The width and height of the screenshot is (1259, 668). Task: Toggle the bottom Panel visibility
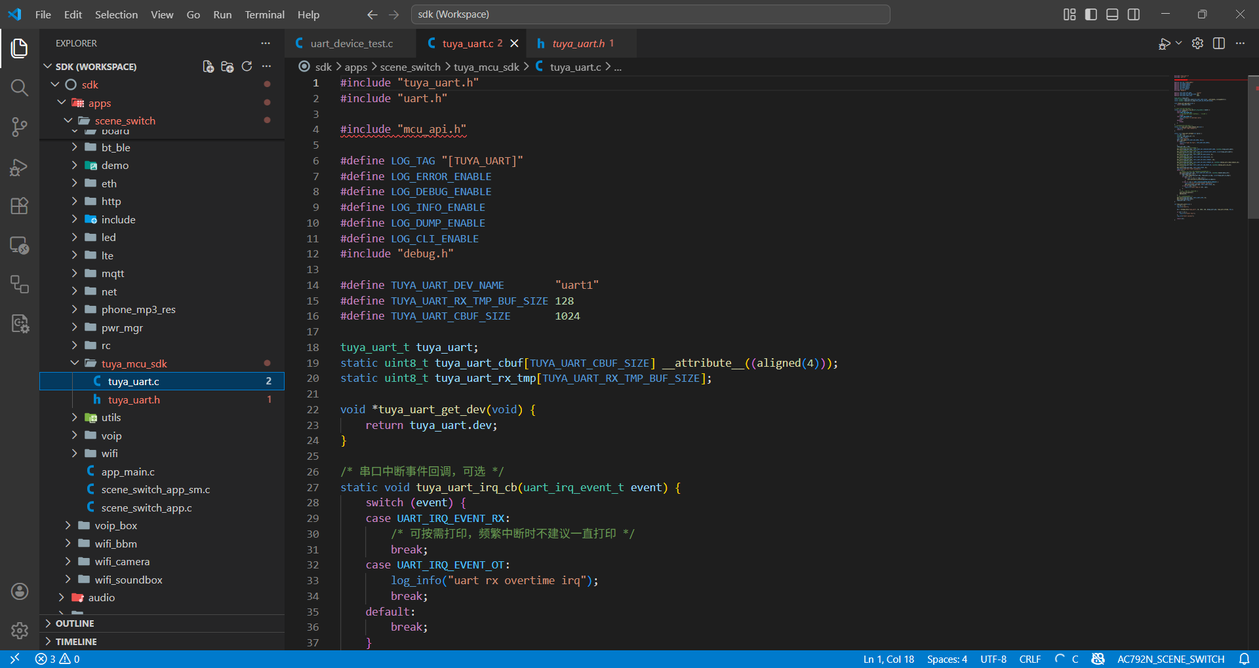[1112, 14]
